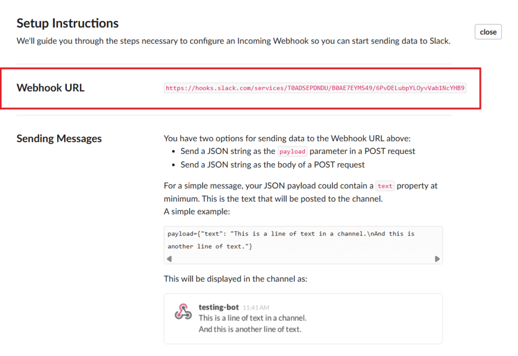
Task: Click the Setup Instructions heading
Action: click(x=67, y=23)
